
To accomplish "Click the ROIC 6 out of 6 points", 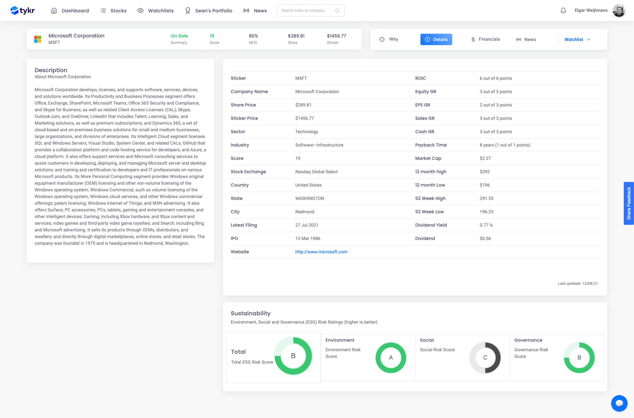I will click(x=496, y=78).
